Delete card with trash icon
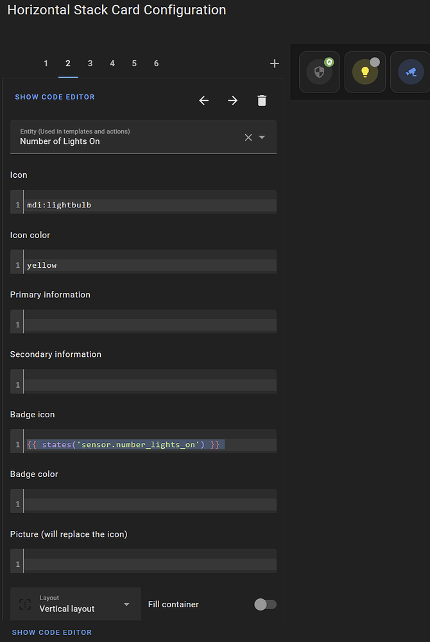This screenshot has height=642, width=430. coord(261,100)
